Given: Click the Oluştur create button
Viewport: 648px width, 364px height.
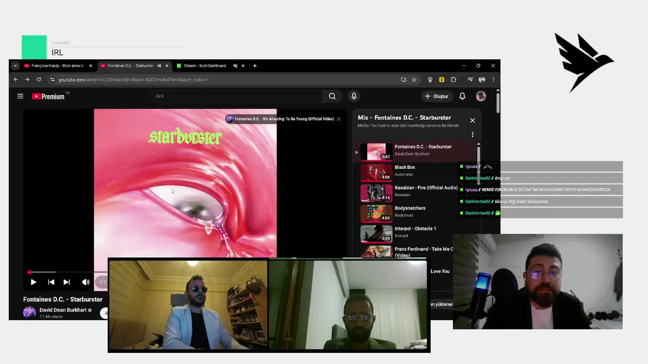Looking at the screenshot, I should (436, 96).
